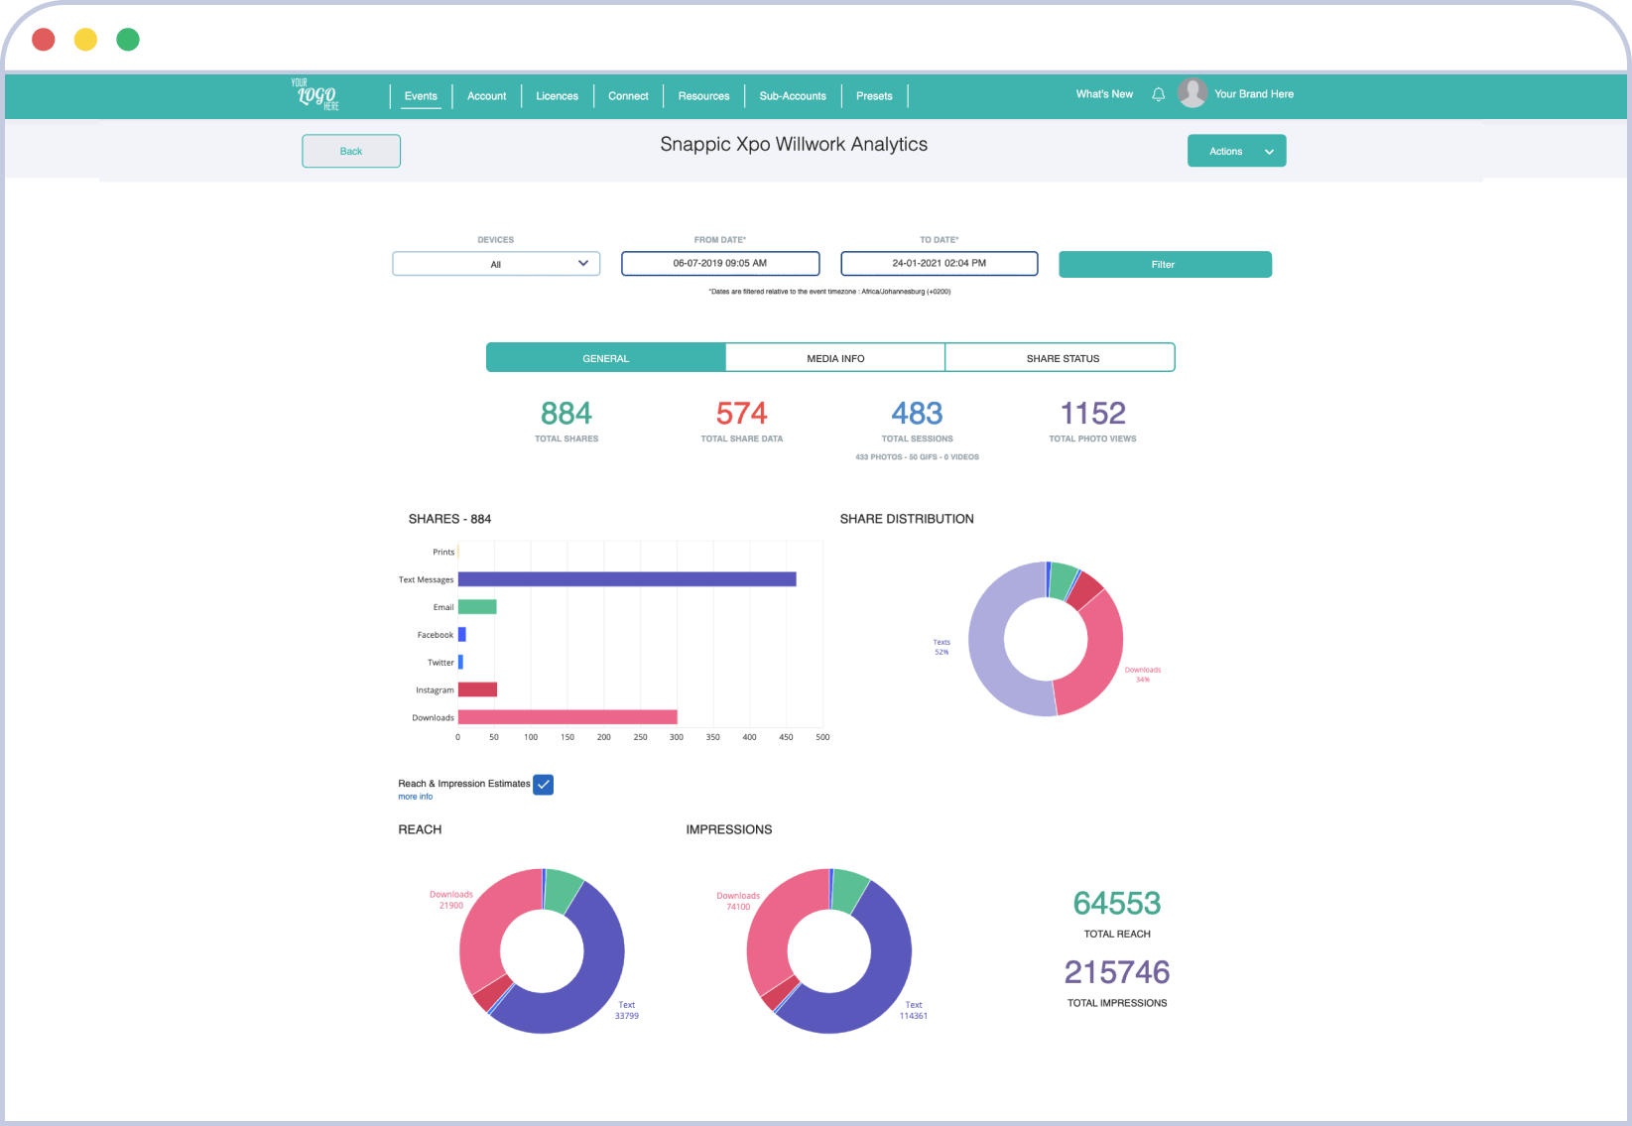Image resolution: width=1632 pixels, height=1126 pixels.
Task: Click Your Brand Here account name
Action: coord(1254,94)
